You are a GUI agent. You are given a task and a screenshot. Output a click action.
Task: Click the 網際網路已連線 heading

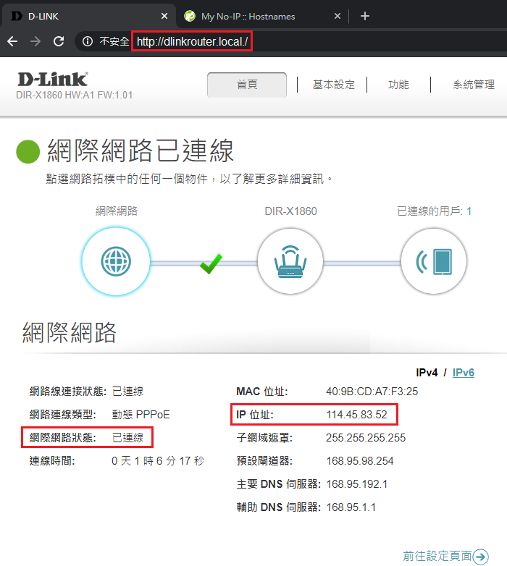tap(141, 151)
